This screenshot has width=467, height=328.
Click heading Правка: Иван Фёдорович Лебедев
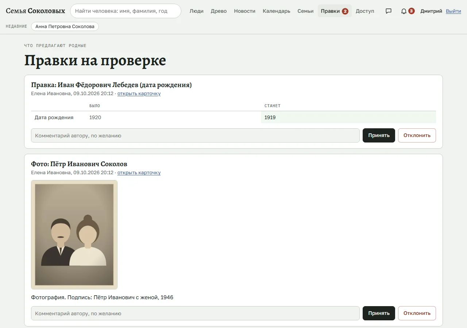111,85
